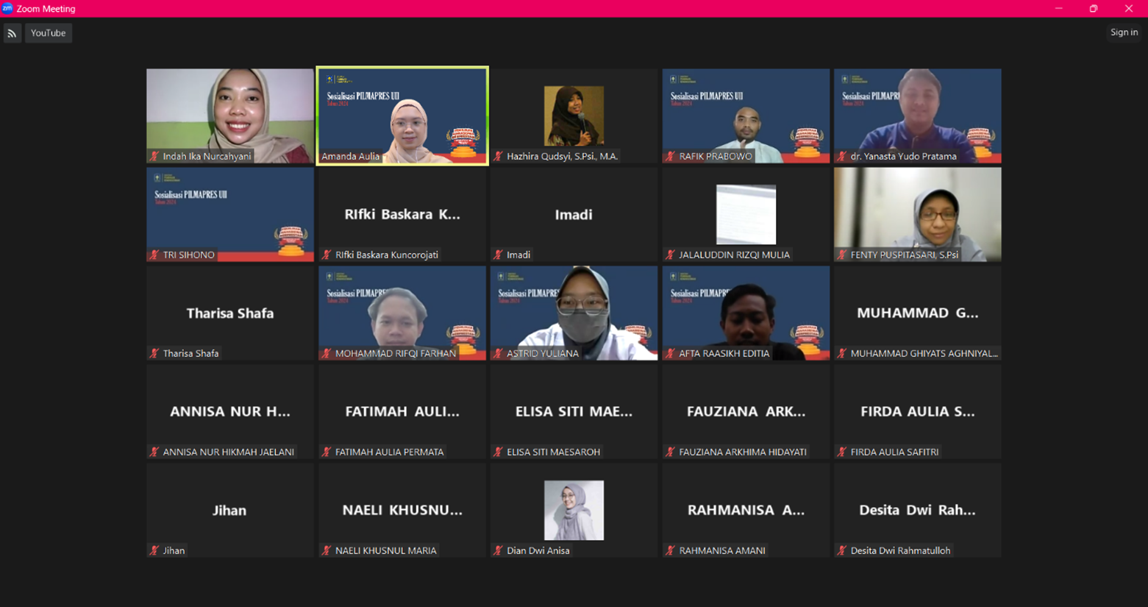Select dr. Yanasta Yudo Pratama's video tile
The width and height of the screenshot is (1148, 607).
917,114
